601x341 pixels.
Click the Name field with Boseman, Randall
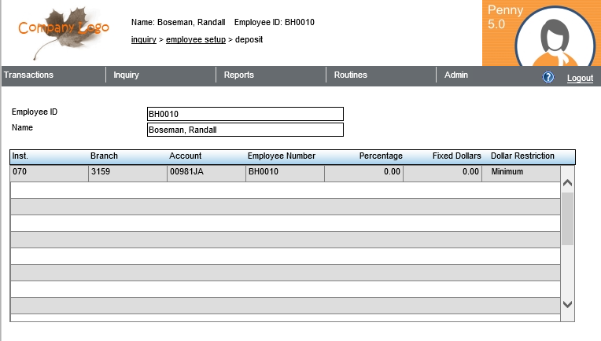click(x=245, y=130)
